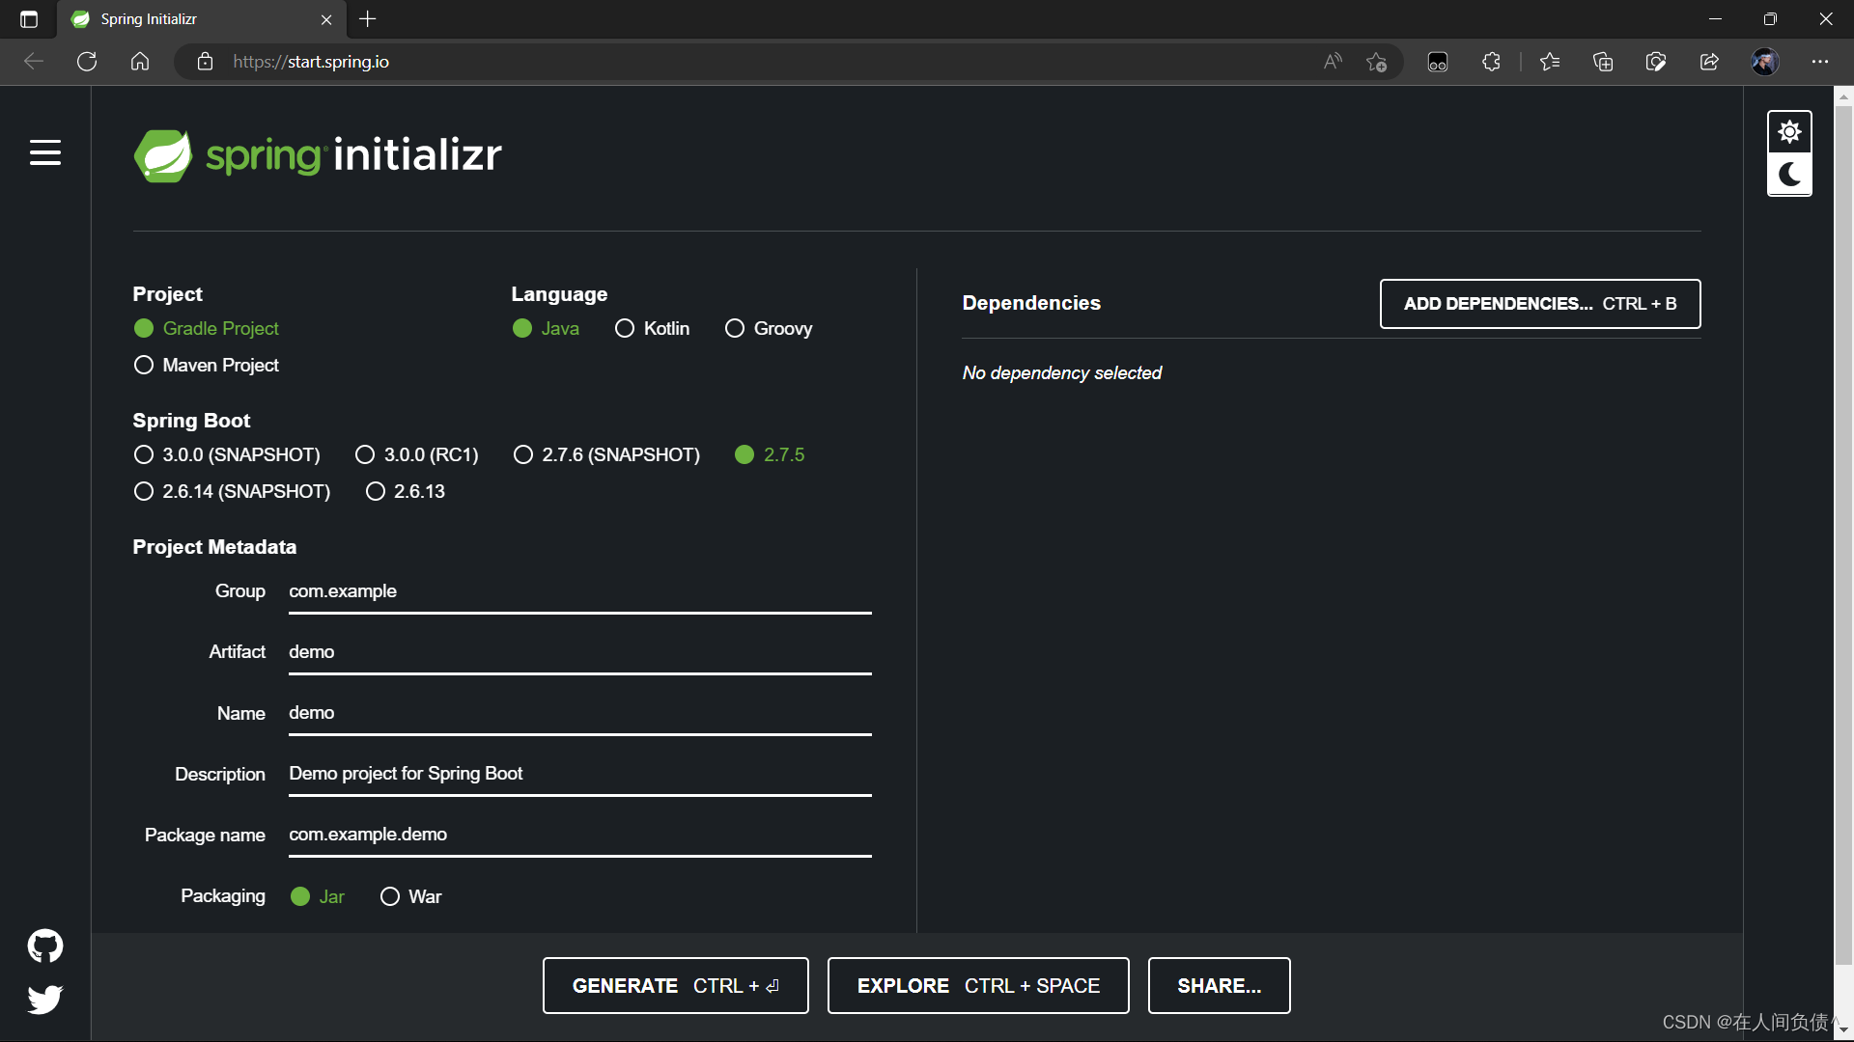Image resolution: width=1854 pixels, height=1042 pixels.
Task: Open browser Collections
Action: (1603, 62)
